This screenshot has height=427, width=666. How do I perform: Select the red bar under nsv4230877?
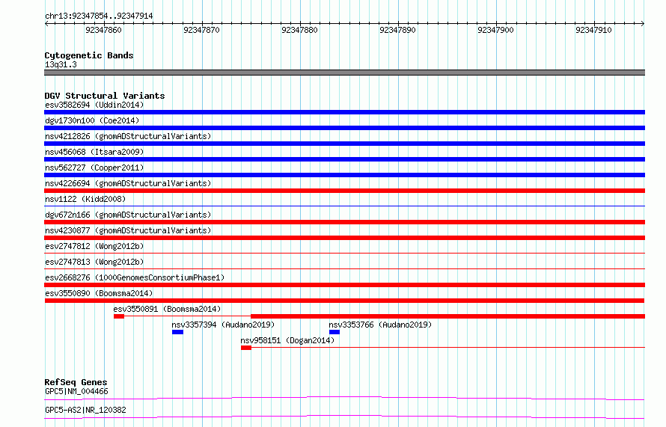coord(344,238)
